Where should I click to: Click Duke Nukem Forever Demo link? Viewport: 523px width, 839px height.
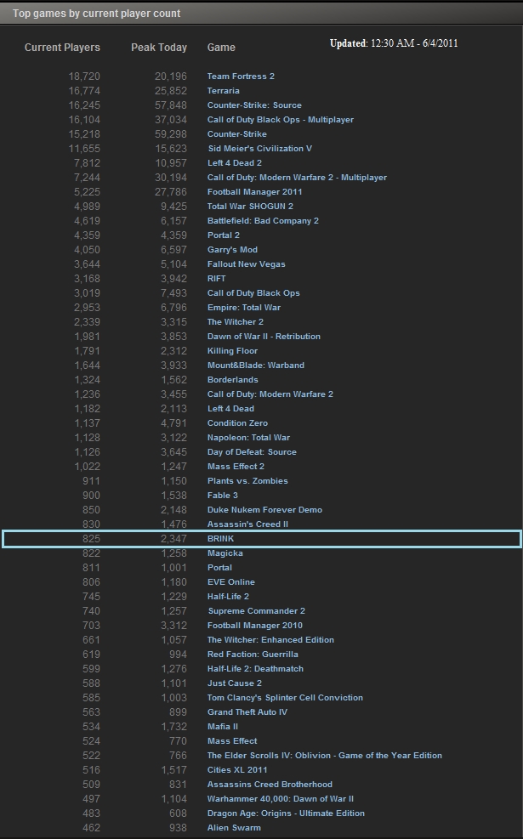coord(264,510)
